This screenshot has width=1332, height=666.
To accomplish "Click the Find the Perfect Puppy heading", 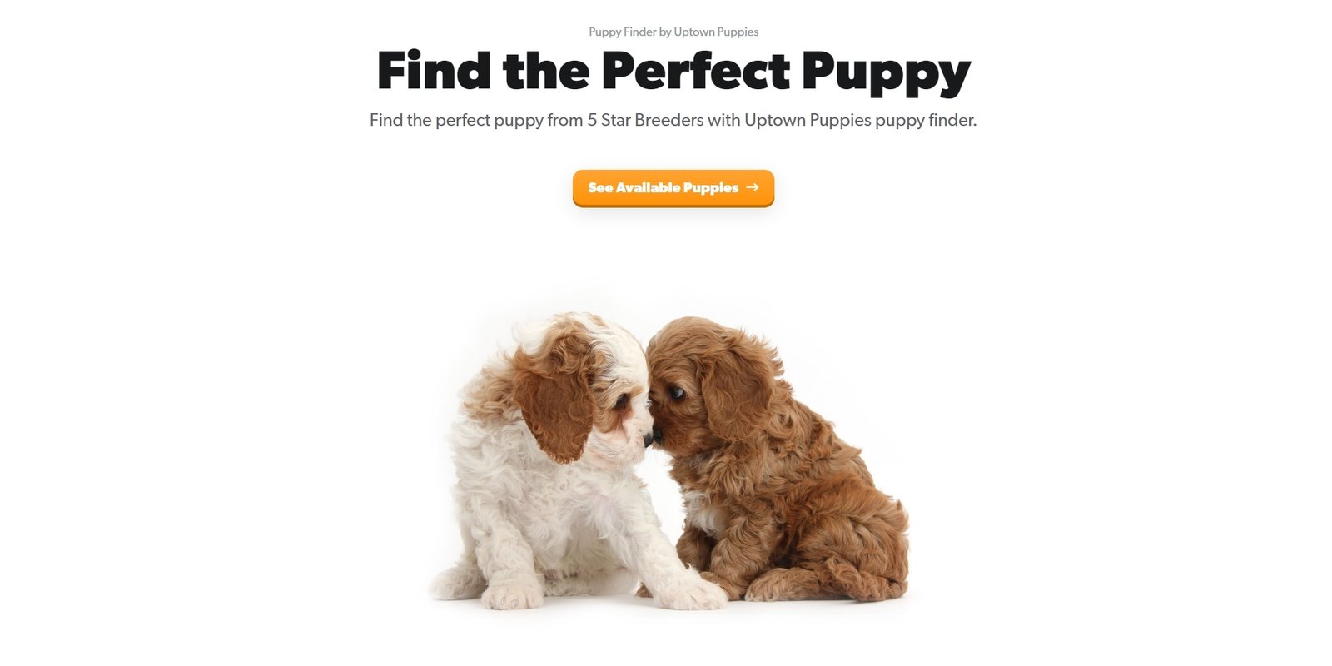I will [673, 72].
